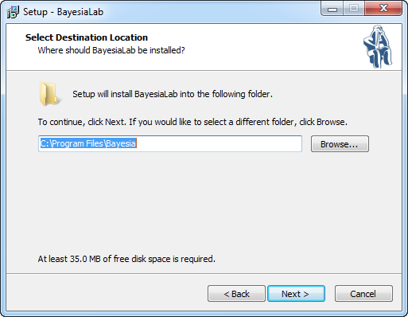
Task: Click the Select Destination Location heading
Action: pos(87,37)
